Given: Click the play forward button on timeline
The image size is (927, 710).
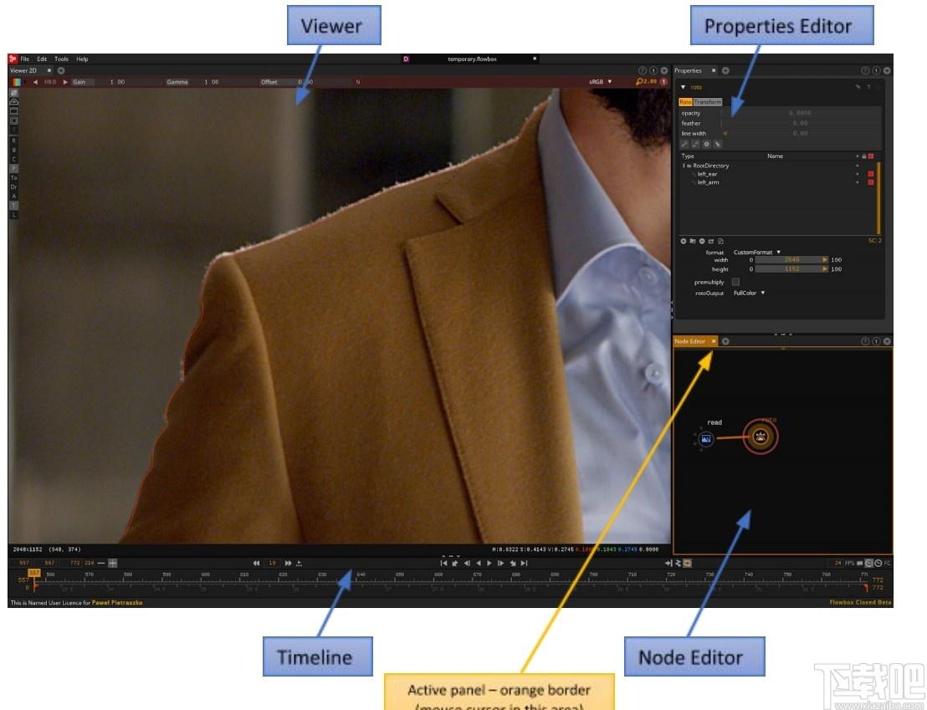Looking at the screenshot, I should (489, 564).
